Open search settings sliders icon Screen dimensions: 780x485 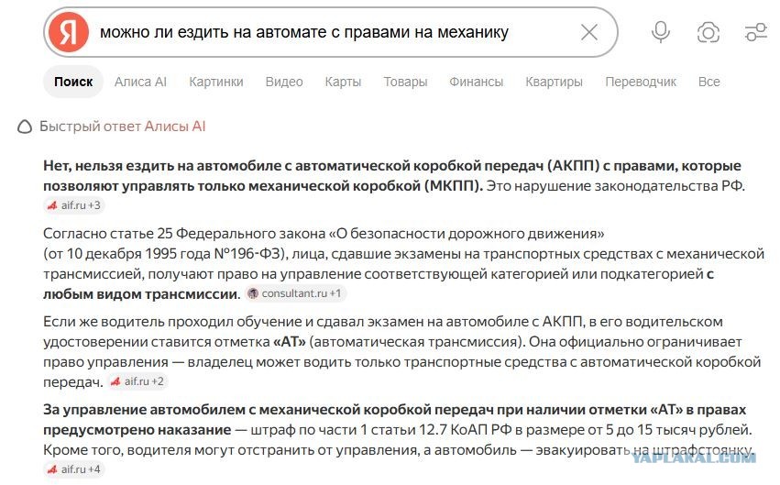755,32
